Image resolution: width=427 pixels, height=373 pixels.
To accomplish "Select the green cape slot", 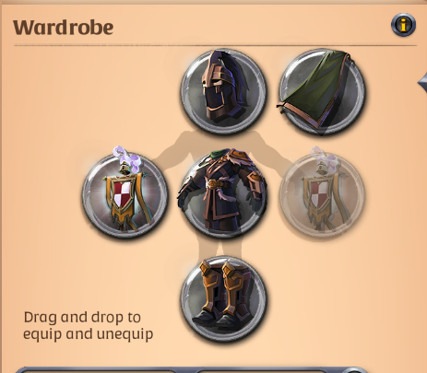I will pos(322,91).
